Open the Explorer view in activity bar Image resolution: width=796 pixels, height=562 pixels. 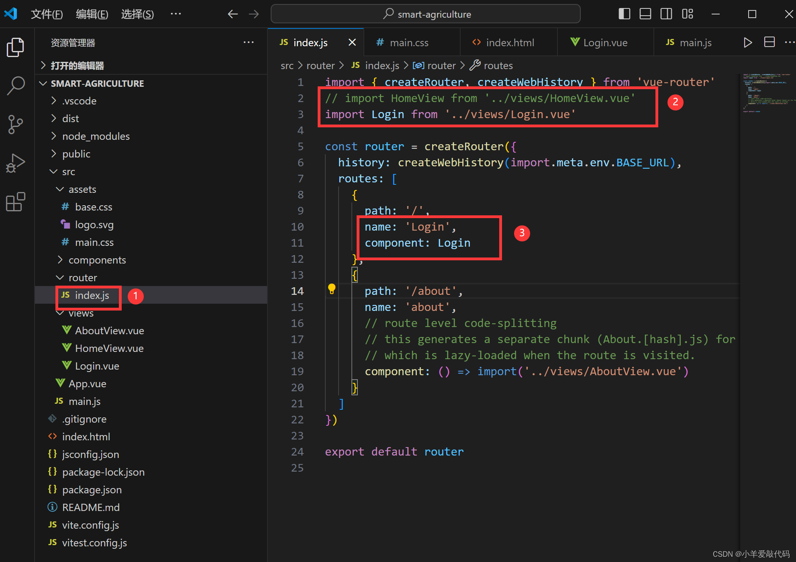click(x=16, y=47)
